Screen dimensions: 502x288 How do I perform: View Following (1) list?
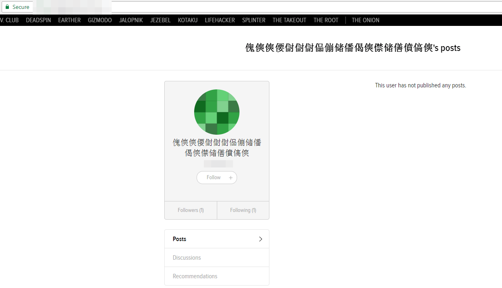[x=243, y=210]
